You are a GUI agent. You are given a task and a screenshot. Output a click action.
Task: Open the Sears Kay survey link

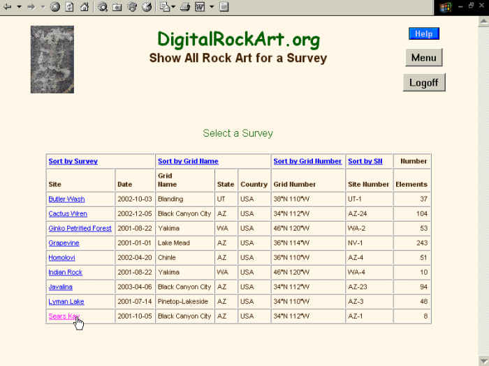pyautogui.click(x=64, y=317)
